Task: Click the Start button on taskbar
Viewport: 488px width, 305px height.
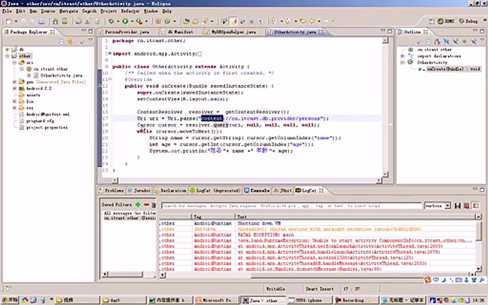Action: click(x=10, y=300)
